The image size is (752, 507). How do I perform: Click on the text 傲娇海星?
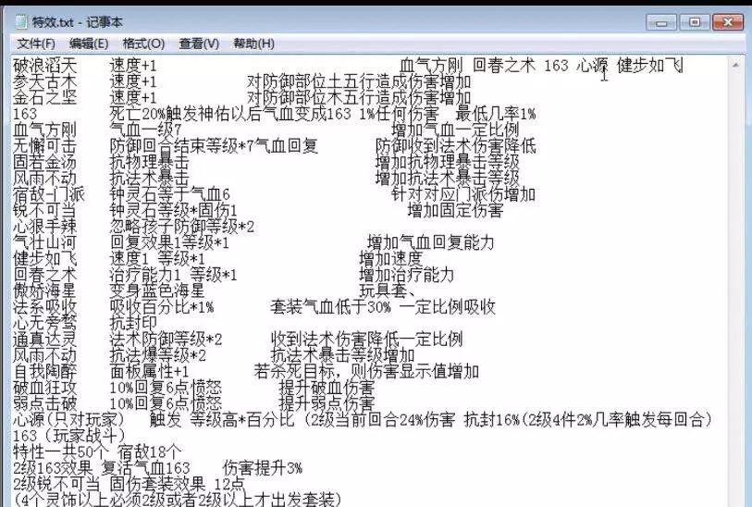44,291
